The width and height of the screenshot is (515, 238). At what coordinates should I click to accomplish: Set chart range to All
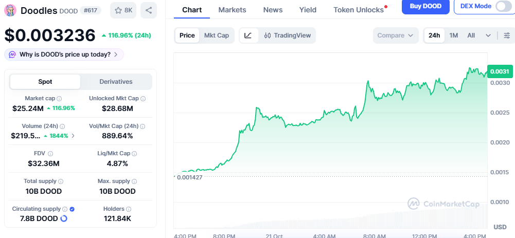tap(471, 35)
